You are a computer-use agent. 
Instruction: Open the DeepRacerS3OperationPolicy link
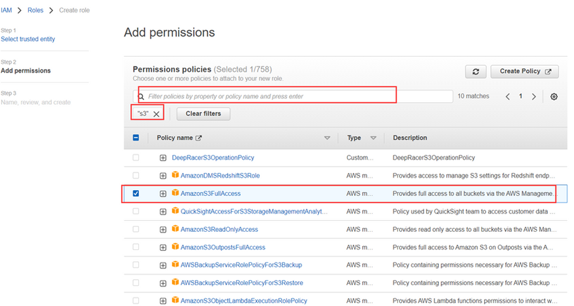pos(213,158)
